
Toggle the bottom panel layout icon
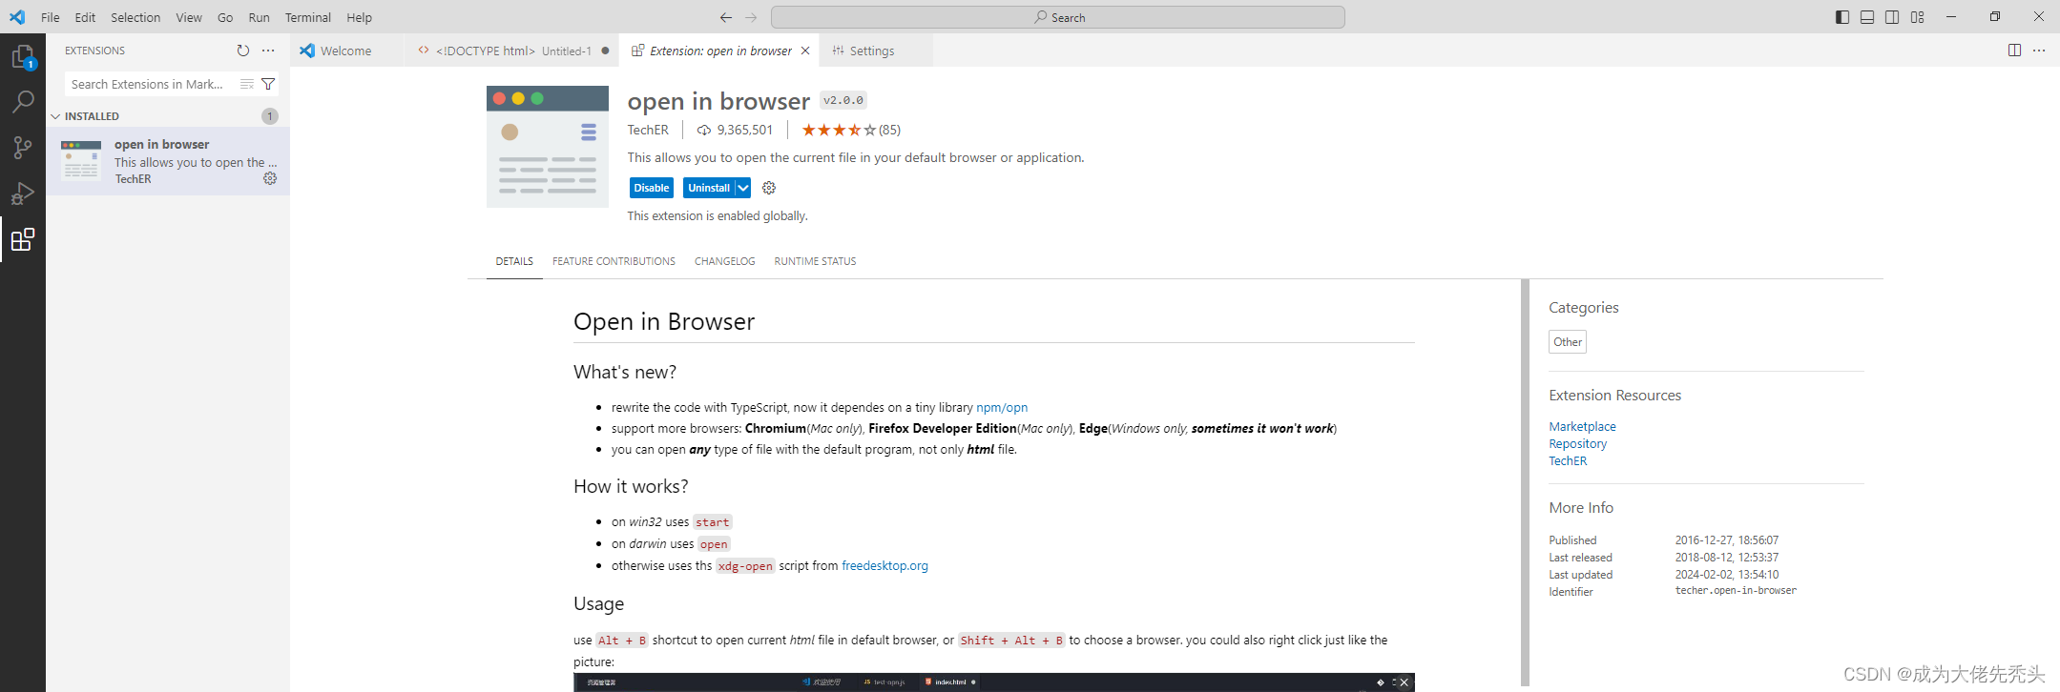click(1867, 17)
